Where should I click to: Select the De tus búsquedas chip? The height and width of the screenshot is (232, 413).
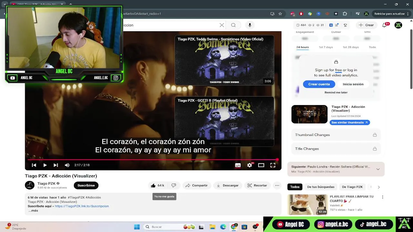[x=321, y=187]
